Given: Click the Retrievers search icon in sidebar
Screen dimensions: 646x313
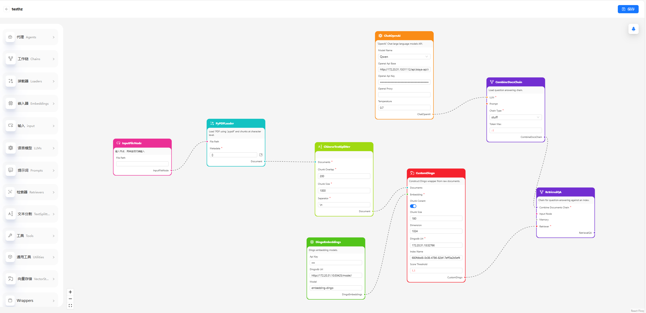Looking at the screenshot, I should (10, 192).
